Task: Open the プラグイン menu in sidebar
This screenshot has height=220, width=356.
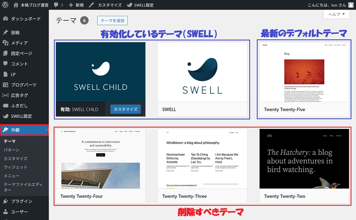Action: pyautogui.click(x=21, y=201)
